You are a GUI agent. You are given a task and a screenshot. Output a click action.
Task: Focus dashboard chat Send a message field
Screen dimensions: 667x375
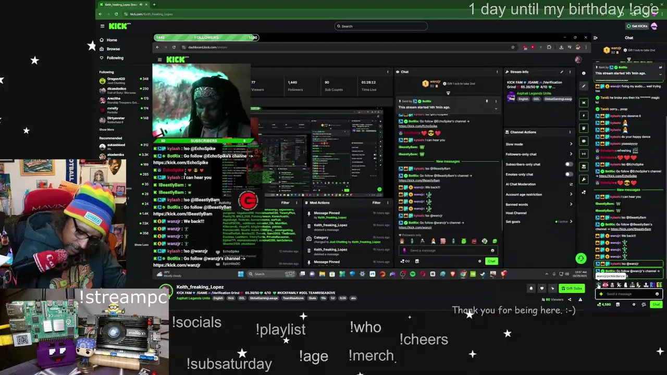point(448,251)
